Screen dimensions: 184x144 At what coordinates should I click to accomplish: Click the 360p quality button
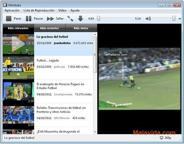coord(168,138)
